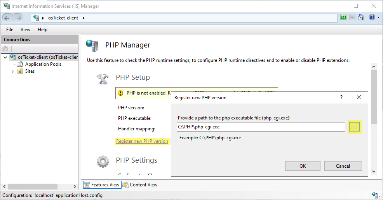Click the dialog help question mark

pyautogui.click(x=341, y=97)
